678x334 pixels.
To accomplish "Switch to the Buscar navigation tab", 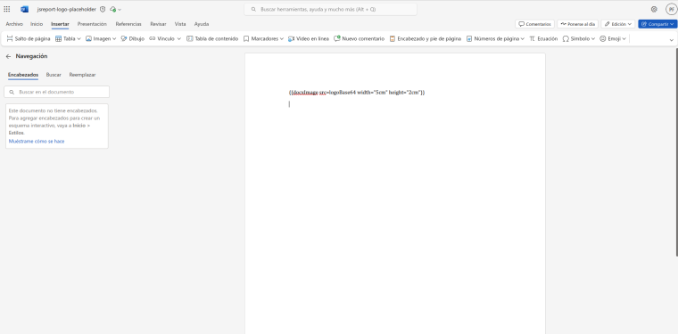I will (54, 75).
